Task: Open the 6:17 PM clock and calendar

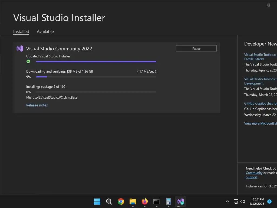Action: [257, 201]
